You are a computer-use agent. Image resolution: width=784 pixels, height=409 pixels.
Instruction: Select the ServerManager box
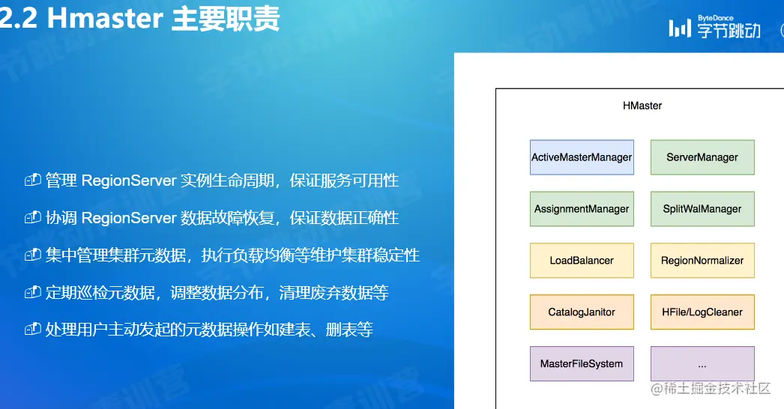pyautogui.click(x=702, y=157)
